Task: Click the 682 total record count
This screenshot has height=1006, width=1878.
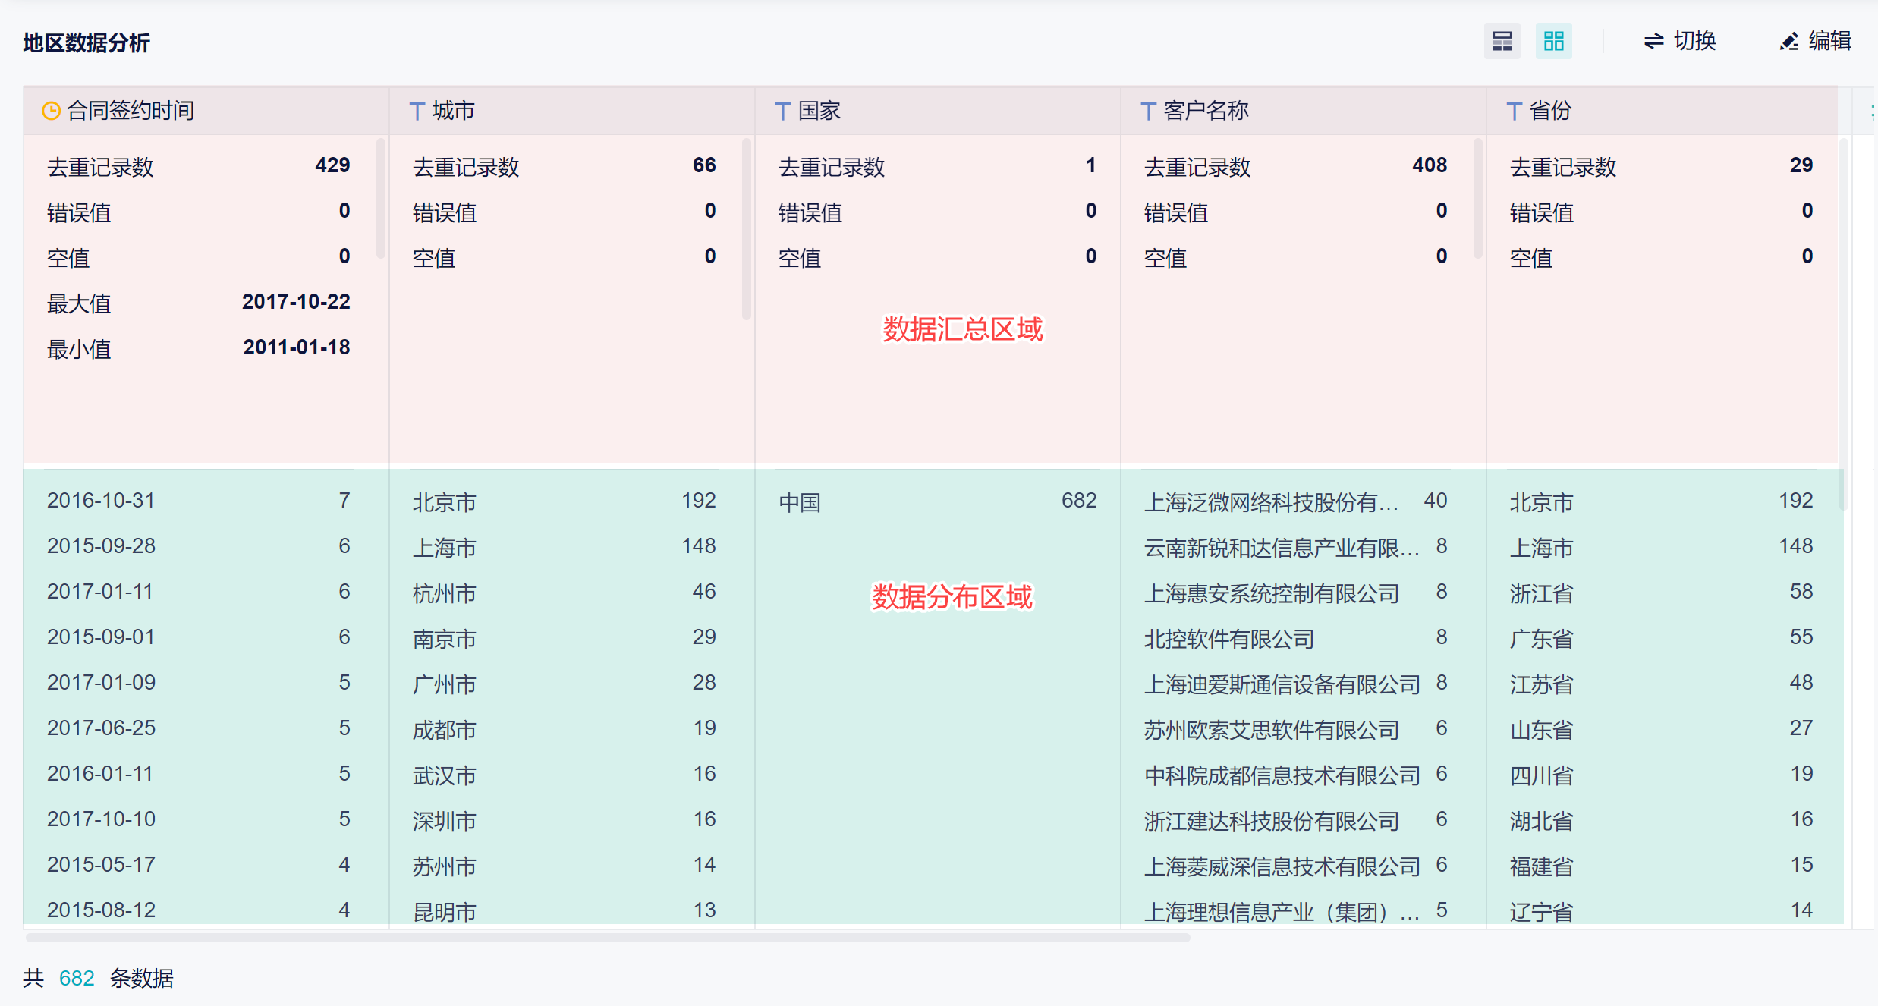Action: [x=77, y=978]
